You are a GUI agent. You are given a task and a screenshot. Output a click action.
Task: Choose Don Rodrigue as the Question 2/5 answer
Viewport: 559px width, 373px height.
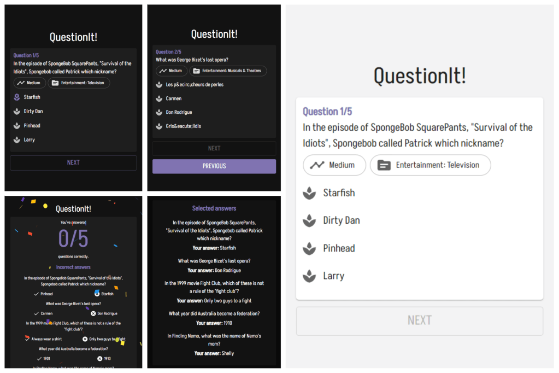coord(179,112)
